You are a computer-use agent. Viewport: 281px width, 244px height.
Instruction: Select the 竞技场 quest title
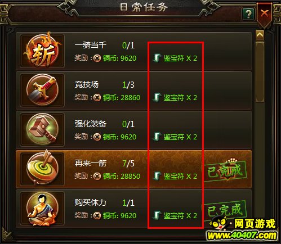[x=87, y=84]
